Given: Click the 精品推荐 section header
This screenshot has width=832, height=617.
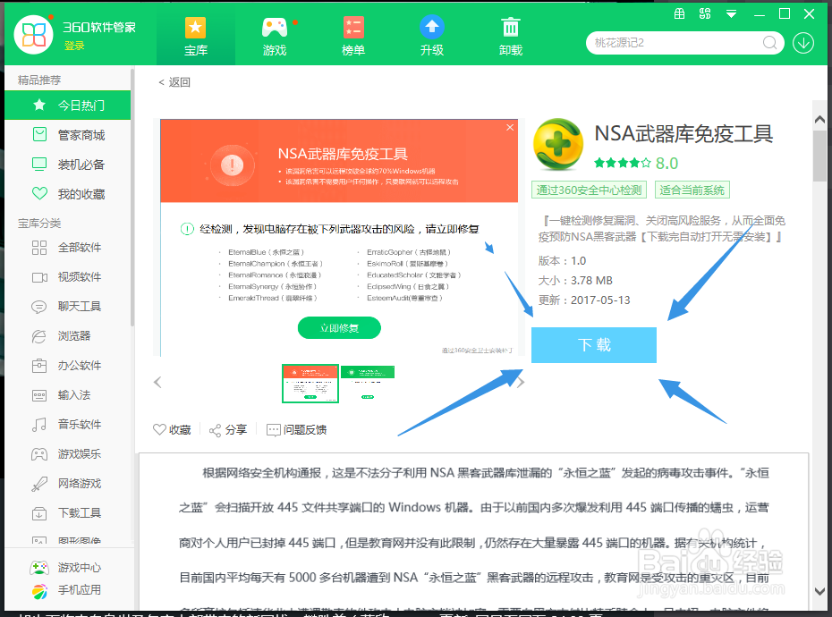Looking at the screenshot, I should 39,80.
